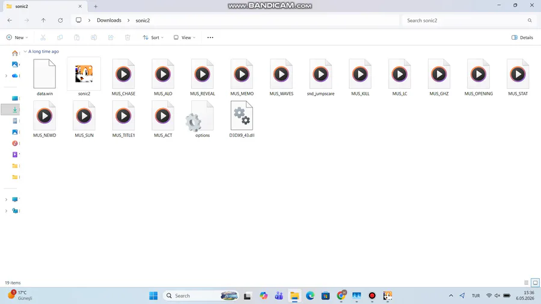Switch to details list view in status bar
This screenshot has width=541, height=304.
(x=526, y=282)
